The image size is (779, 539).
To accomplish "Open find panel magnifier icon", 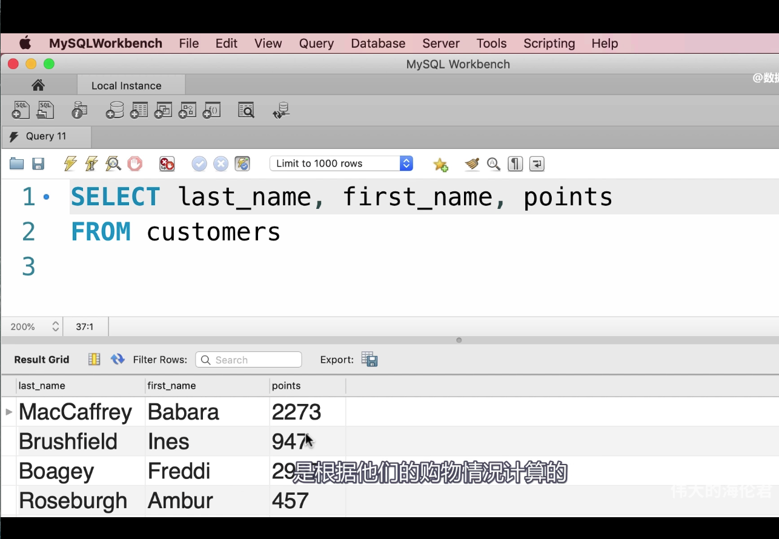I will [x=494, y=164].
